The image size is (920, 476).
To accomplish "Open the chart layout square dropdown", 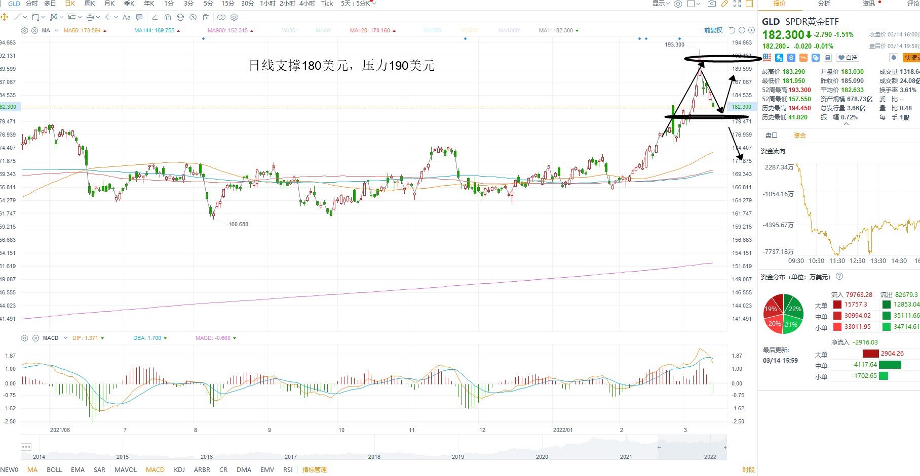I will pos(694,4).
